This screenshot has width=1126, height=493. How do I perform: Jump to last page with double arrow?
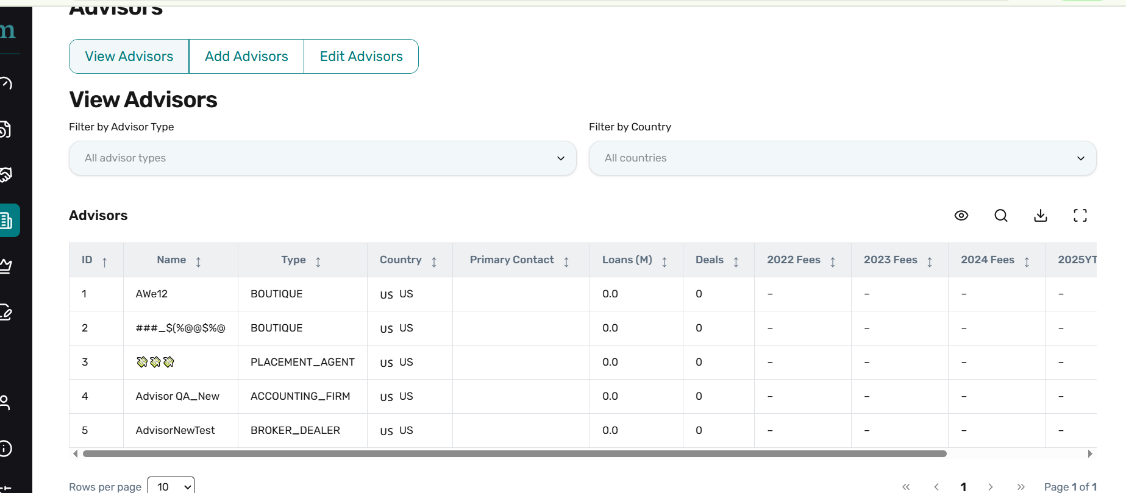click(1021, 486)
